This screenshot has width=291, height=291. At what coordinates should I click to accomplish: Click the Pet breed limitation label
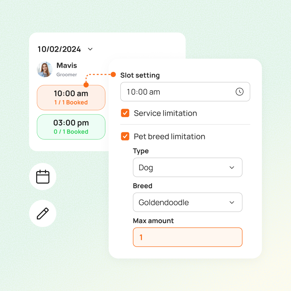[169, 136]
